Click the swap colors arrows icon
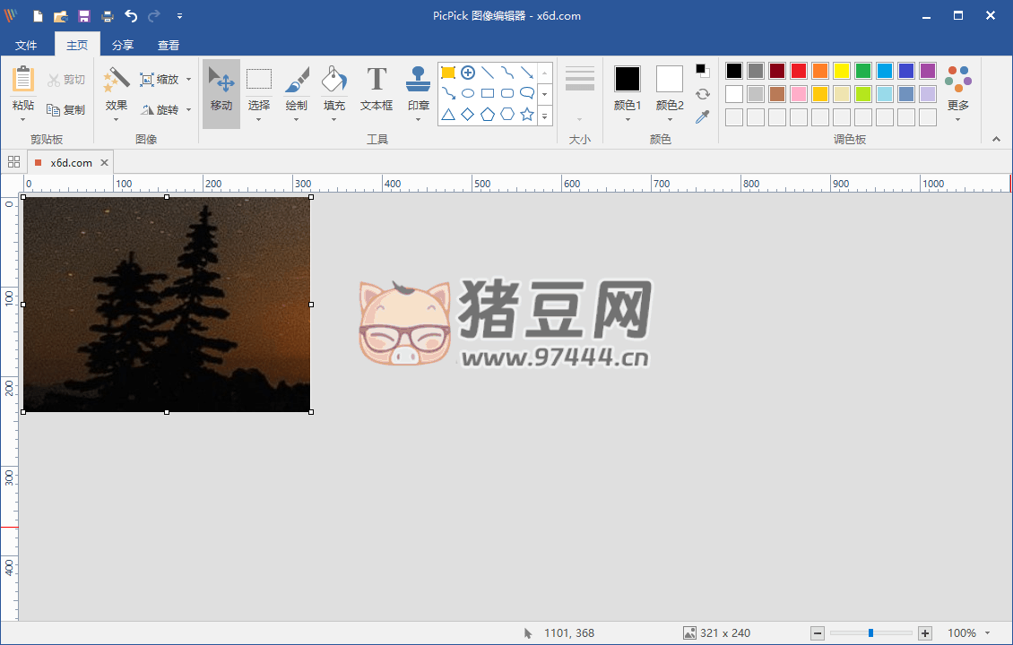 703,94
